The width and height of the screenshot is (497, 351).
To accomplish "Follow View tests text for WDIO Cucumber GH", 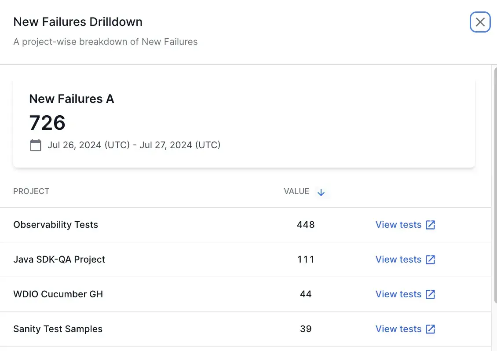I will pos(398,294).
